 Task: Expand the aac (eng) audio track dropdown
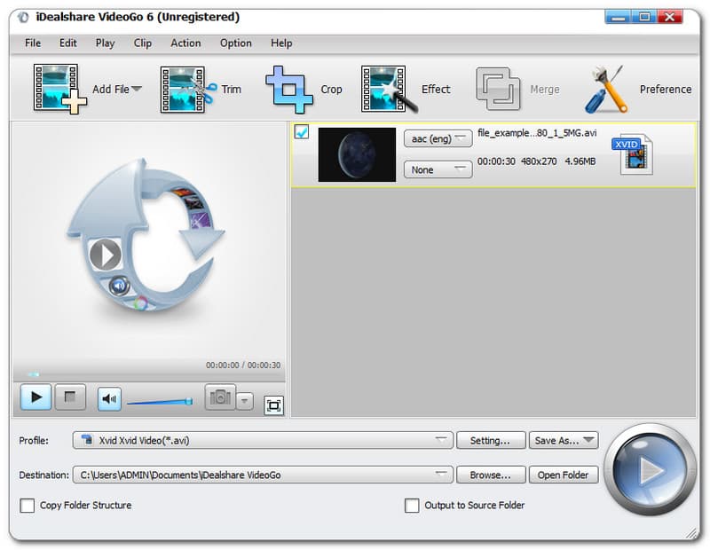click(438, 138)
